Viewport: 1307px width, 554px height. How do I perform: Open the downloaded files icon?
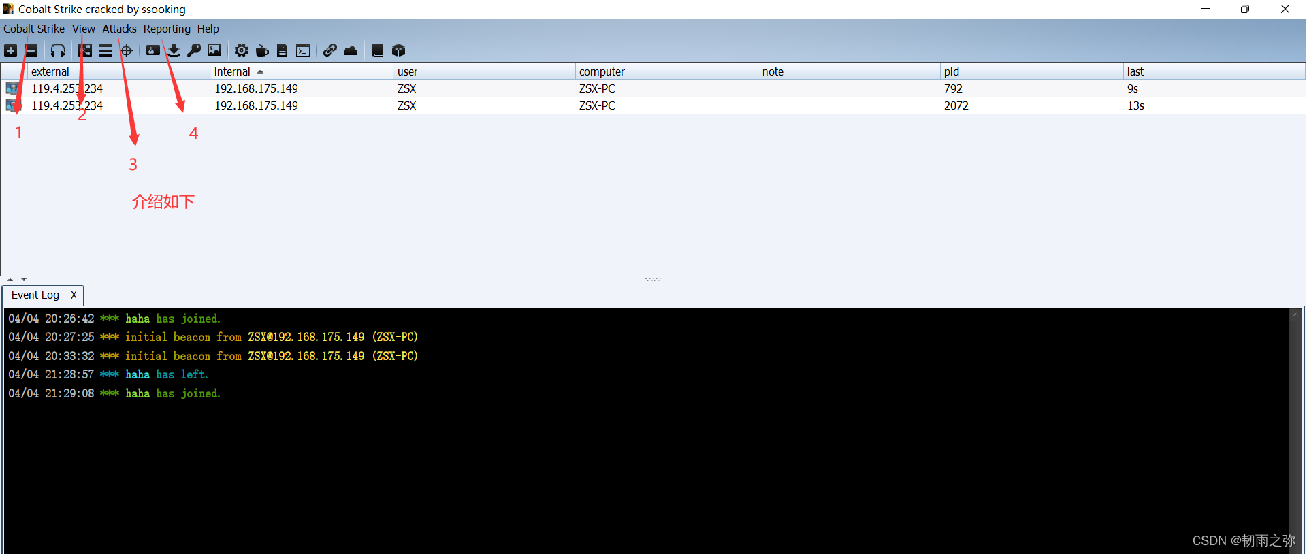[174, 51]
